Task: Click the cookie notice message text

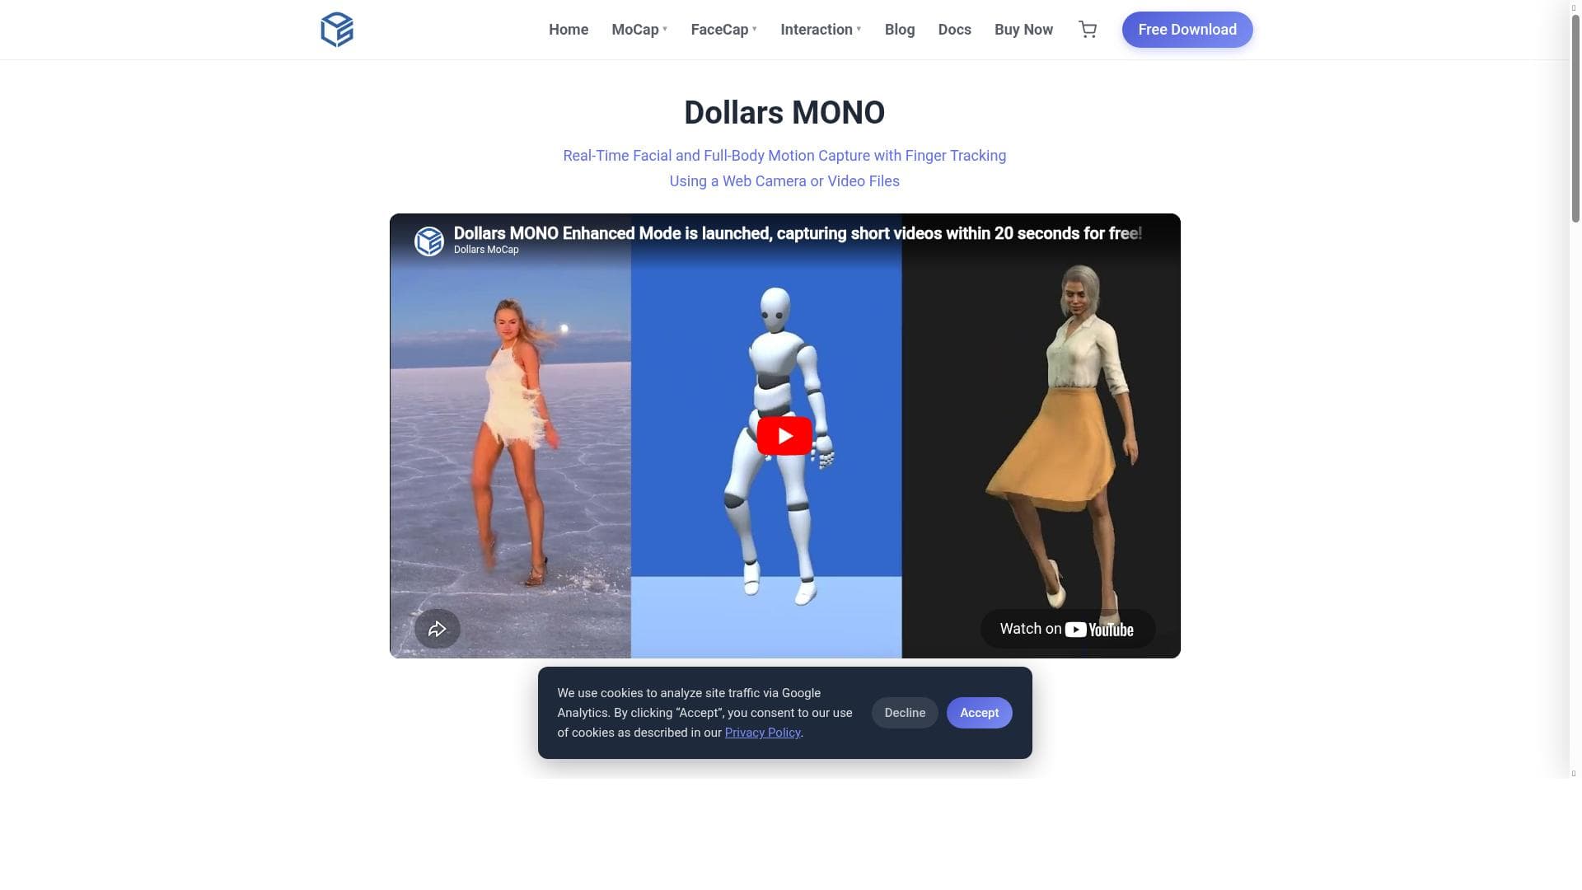Action: (705, 713)
